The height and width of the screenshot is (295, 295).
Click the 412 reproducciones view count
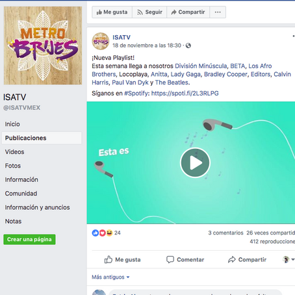(272, 242)
